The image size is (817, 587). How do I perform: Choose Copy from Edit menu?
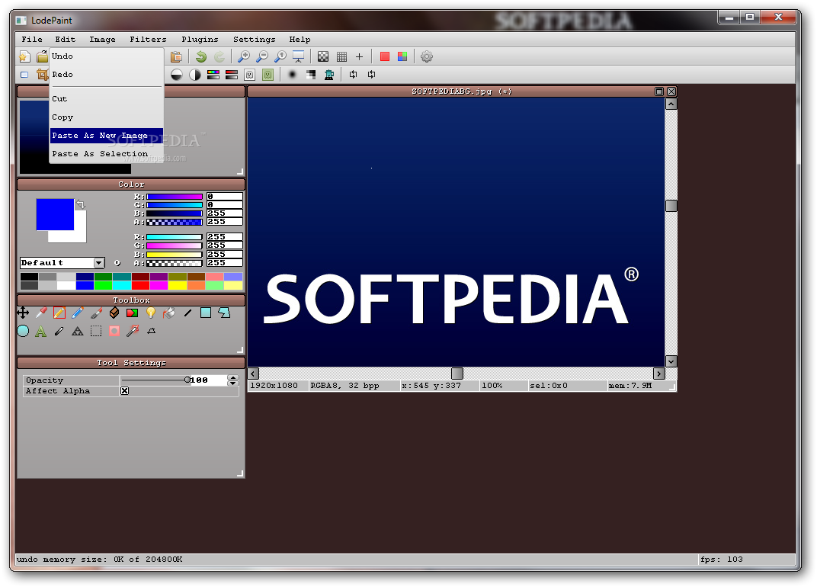(x=106, y=117)
